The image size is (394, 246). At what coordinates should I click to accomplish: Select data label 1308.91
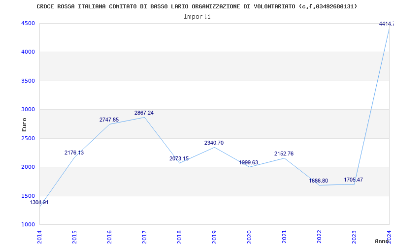click(x=39, y=202)
